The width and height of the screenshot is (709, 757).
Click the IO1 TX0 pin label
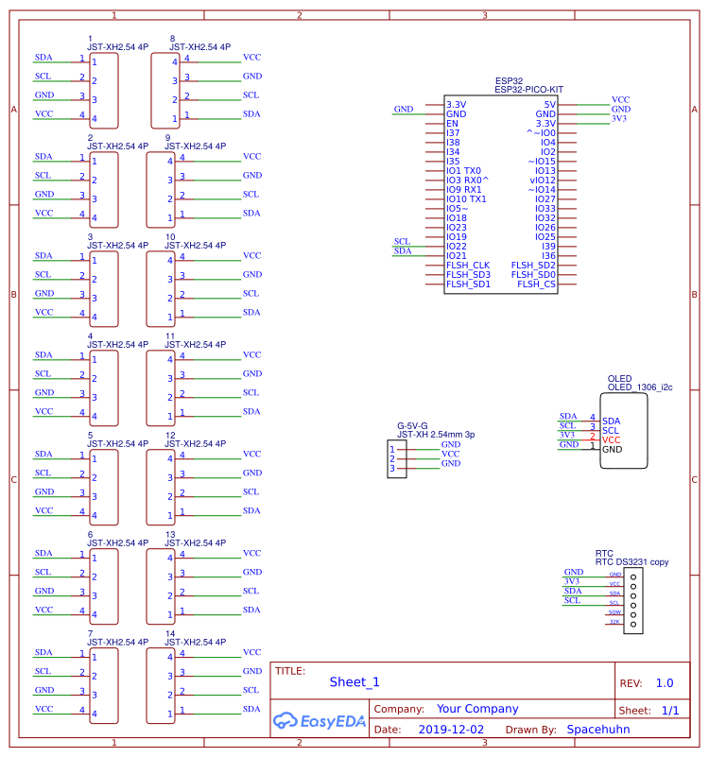click(463, 170)
